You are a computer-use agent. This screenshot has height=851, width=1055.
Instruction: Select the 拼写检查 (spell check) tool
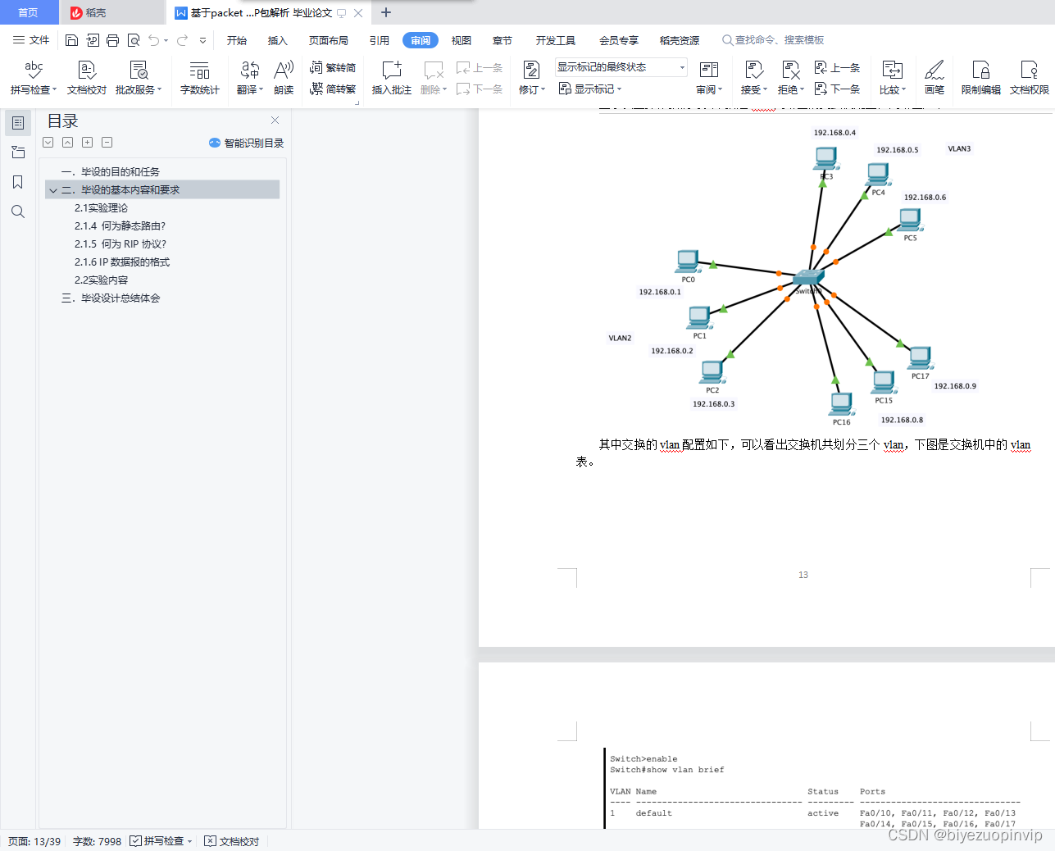point(32,78)
